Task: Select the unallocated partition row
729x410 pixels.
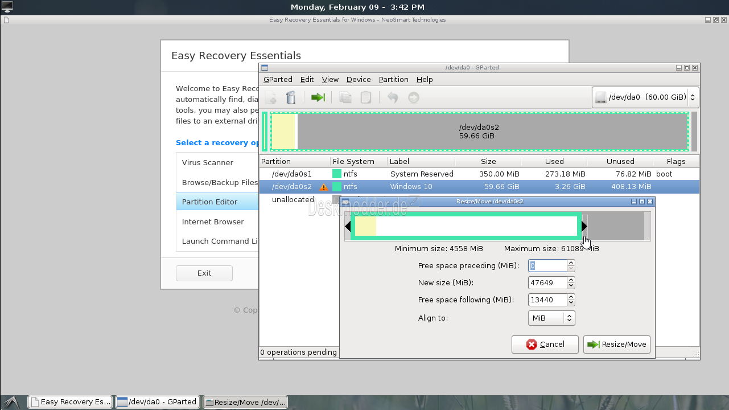Action: [x=293, y=200]
